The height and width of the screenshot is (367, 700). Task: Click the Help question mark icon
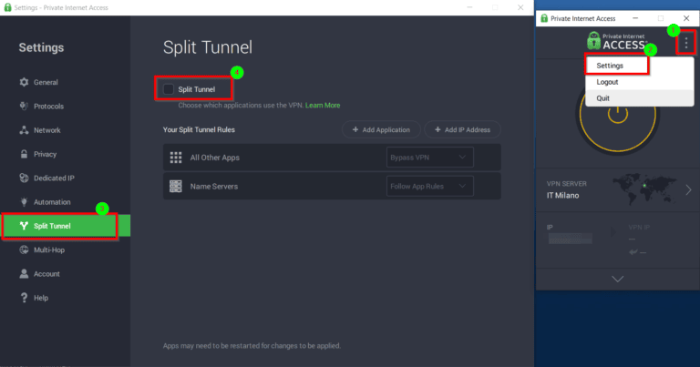pyautogui.click(x=24, y=298)
